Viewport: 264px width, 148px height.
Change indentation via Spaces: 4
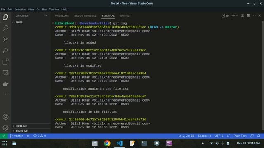pos(204,136)
